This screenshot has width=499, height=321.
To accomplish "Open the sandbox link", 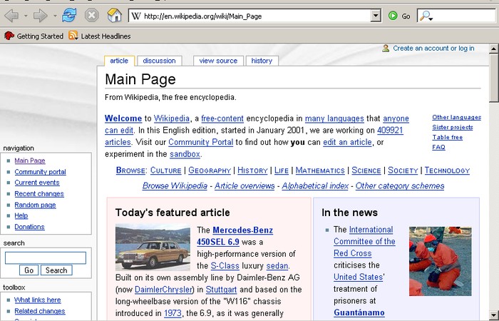I will tap(185, 154).
